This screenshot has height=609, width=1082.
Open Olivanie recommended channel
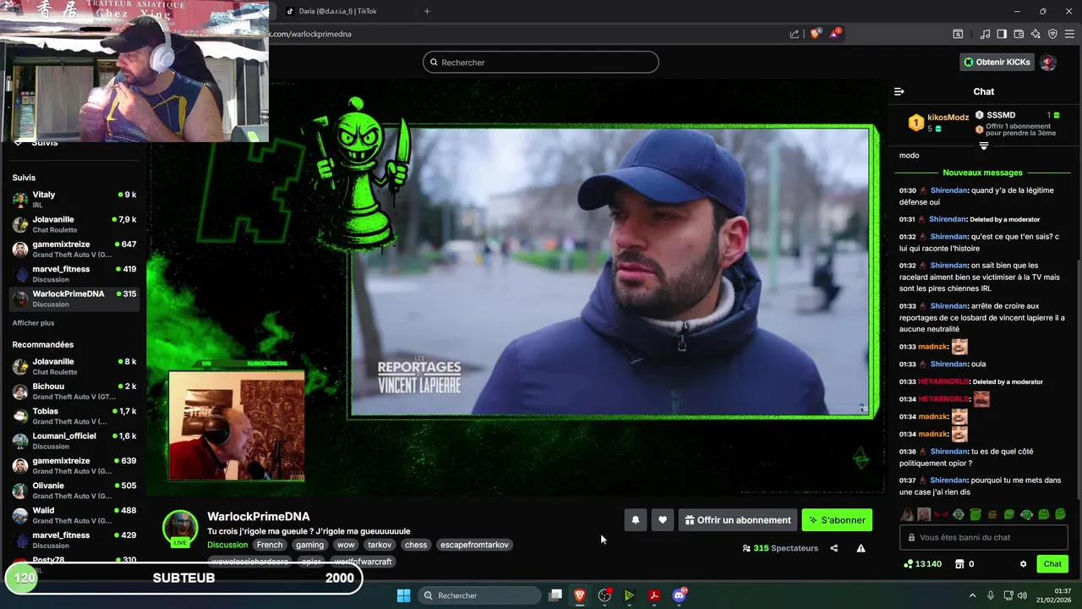[74, 491]
